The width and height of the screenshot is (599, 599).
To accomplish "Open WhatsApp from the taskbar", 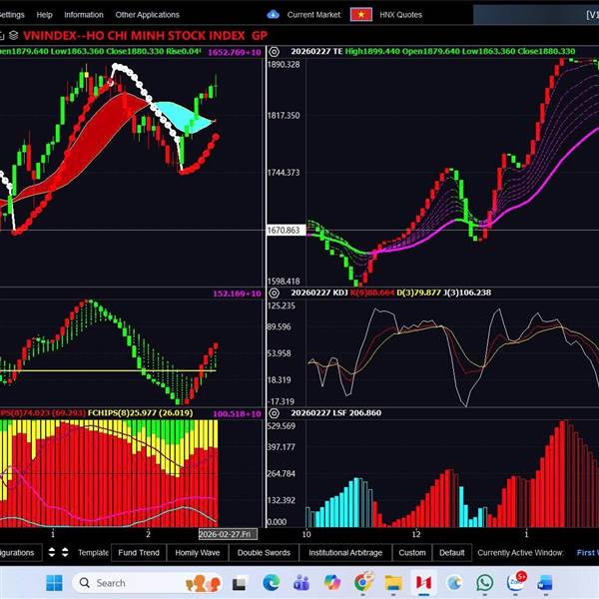I will click(485, 582).
